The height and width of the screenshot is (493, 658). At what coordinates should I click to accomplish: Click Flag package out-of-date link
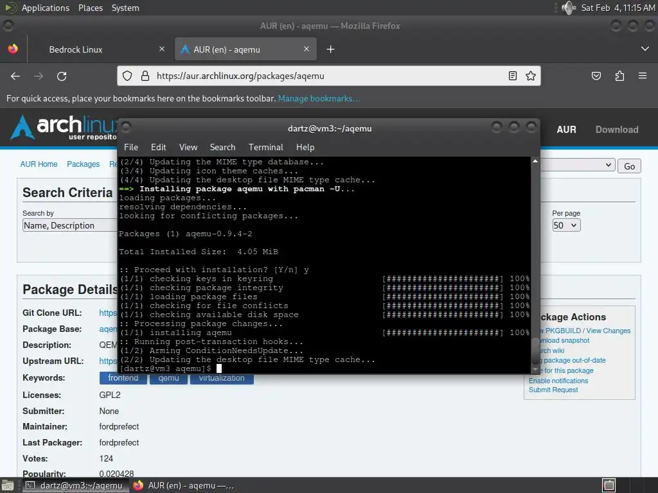573,361
